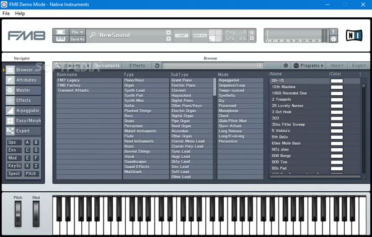This screenshot has width=372, height=237.
Task: Select operator C button
Action: point(27,150)
